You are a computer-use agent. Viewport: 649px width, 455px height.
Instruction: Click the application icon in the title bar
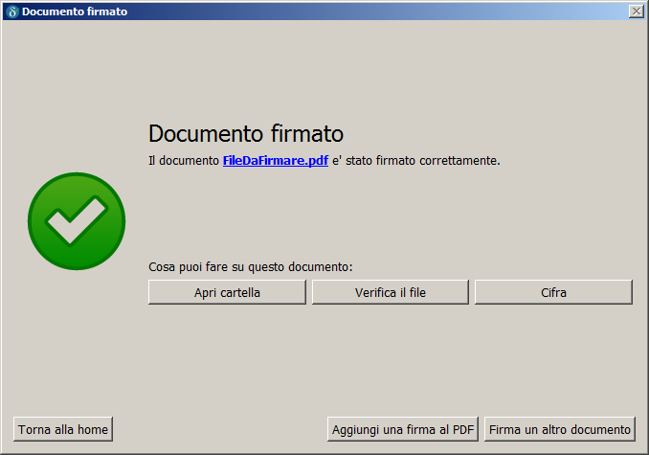click(12, 11)
